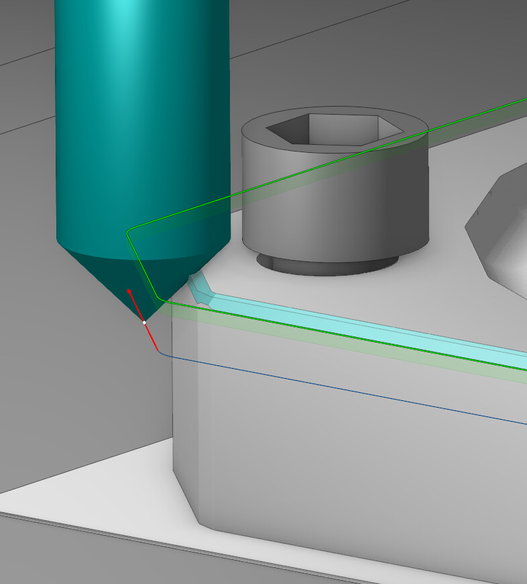Click the red dot inside the tool tip
This screenshot has width=527, height=584.
click(x=129, y=291)
